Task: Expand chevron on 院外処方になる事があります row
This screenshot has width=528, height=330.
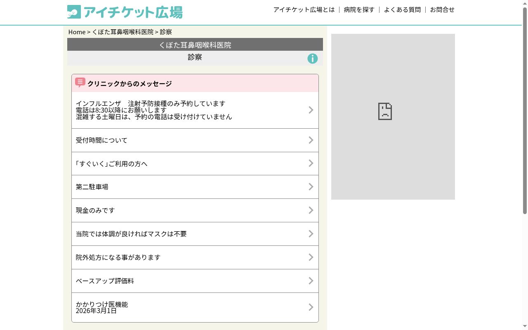Action: [311, 257]
